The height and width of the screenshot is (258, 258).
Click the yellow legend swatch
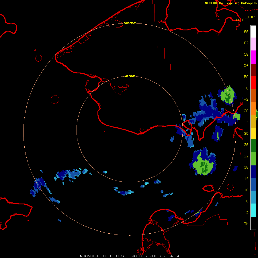click(x=253, y=133)
